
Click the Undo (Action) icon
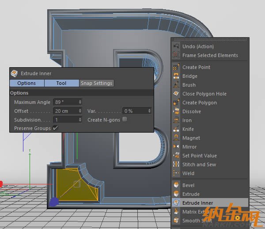(176, 46)
